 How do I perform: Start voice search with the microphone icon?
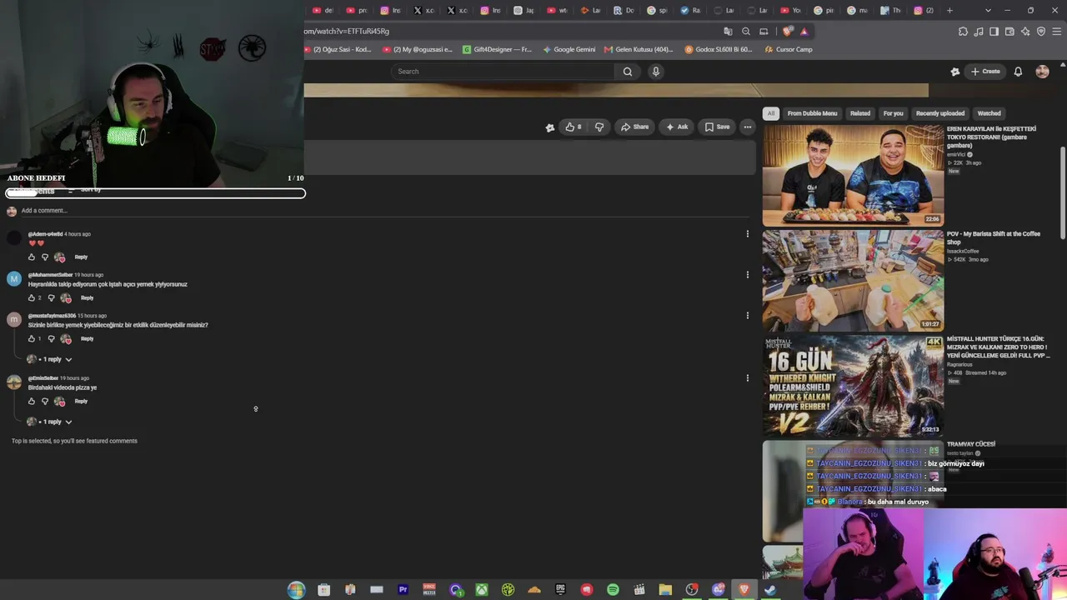656,72
